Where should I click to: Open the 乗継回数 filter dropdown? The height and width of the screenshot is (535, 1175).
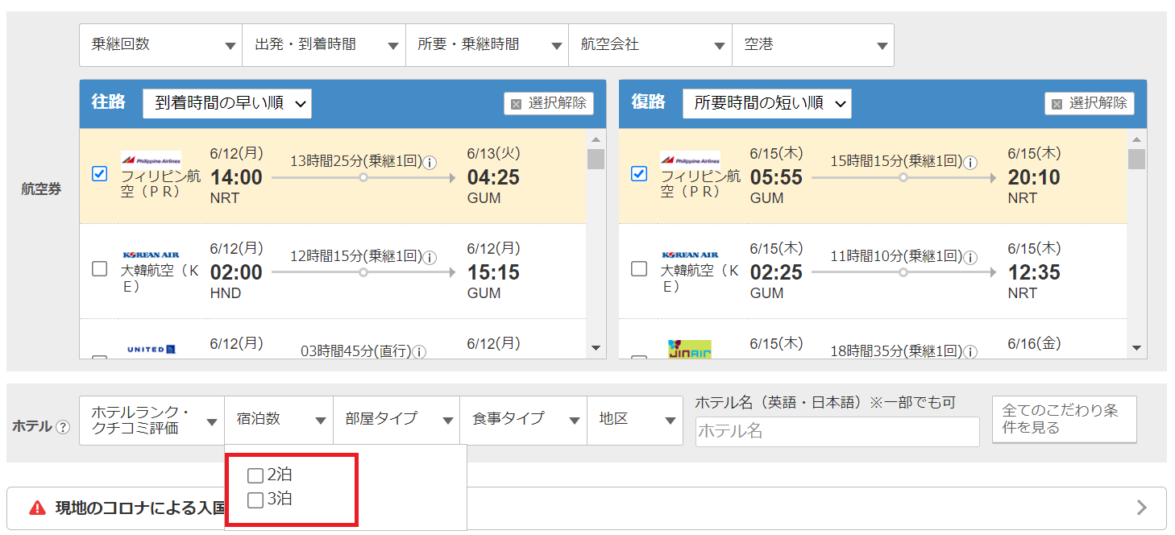160,45
